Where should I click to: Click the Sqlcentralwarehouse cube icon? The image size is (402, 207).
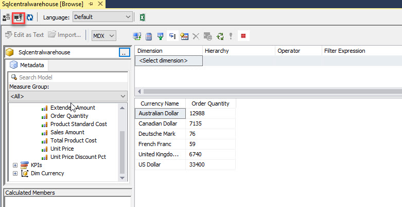click(x=10, y=52)
